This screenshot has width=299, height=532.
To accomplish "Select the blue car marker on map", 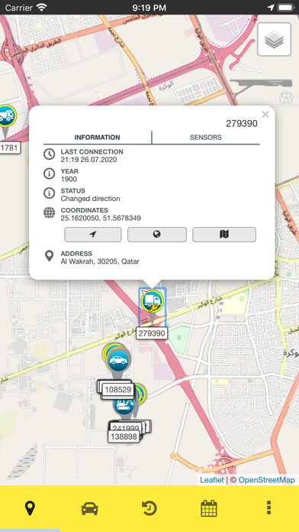I will tap(117, 360).
